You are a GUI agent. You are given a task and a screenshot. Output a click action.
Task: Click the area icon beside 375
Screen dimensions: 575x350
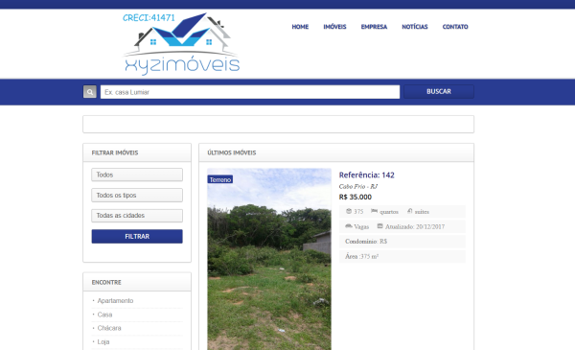[x=349, y=211]
